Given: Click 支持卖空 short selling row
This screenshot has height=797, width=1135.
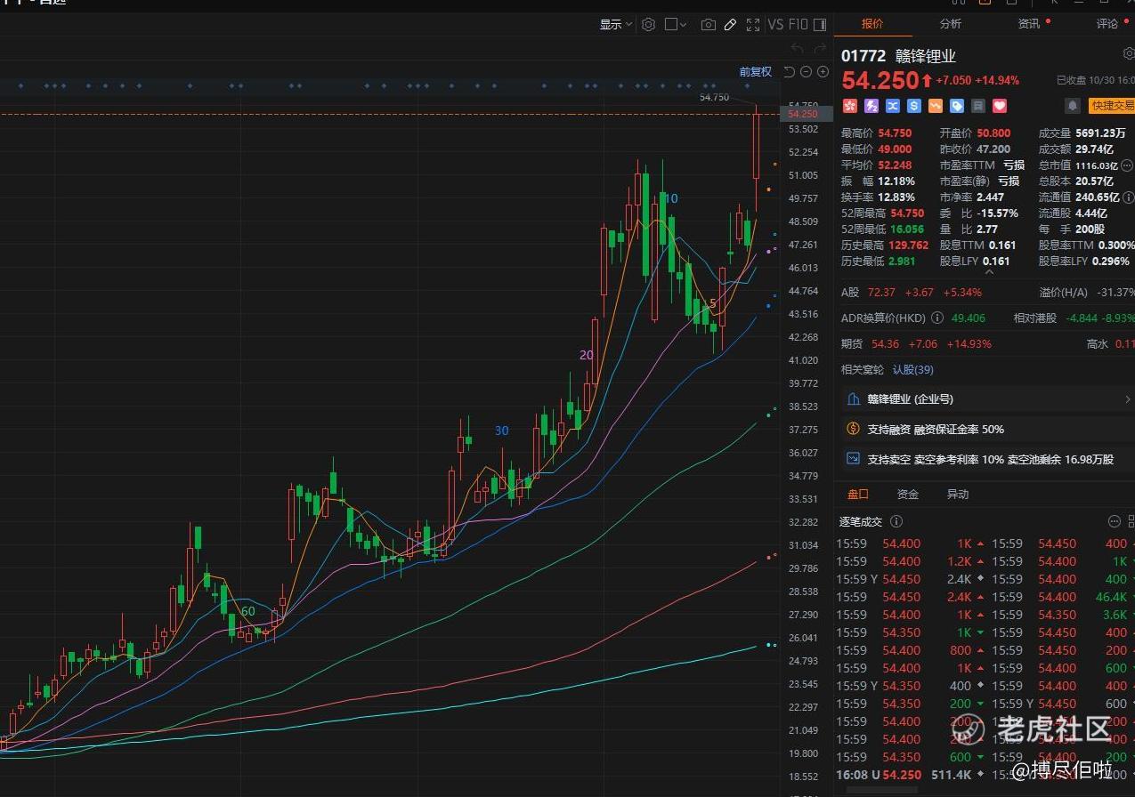Looking at the screenshot, I should click(985, 459).
